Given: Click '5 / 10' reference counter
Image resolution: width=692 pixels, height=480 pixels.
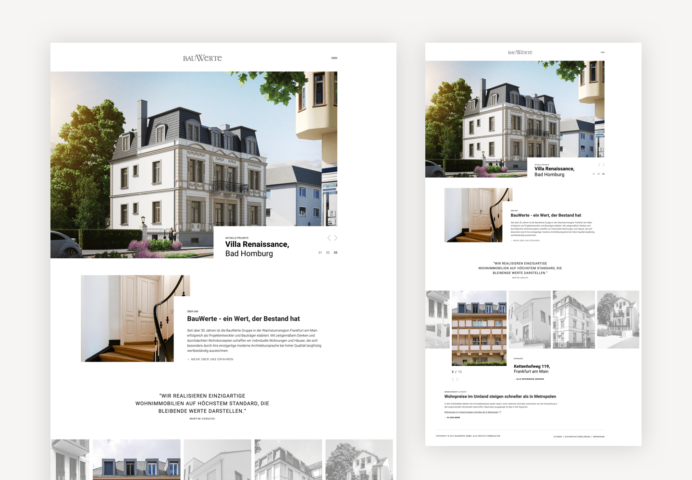Looking at the screenshot, I should (457, 372).
